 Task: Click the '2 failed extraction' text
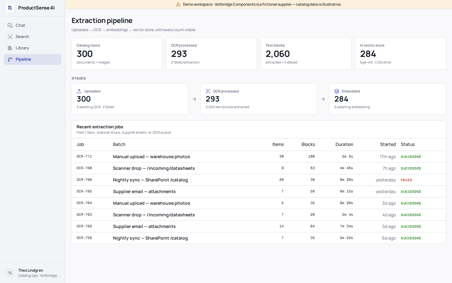pyautogui.click(x=186, y=63)
